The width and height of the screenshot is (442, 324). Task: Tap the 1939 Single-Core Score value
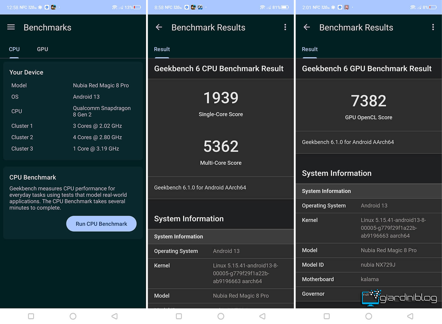[221, 98]
